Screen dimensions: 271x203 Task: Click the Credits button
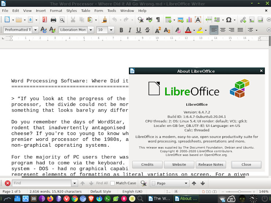point(147,165)
